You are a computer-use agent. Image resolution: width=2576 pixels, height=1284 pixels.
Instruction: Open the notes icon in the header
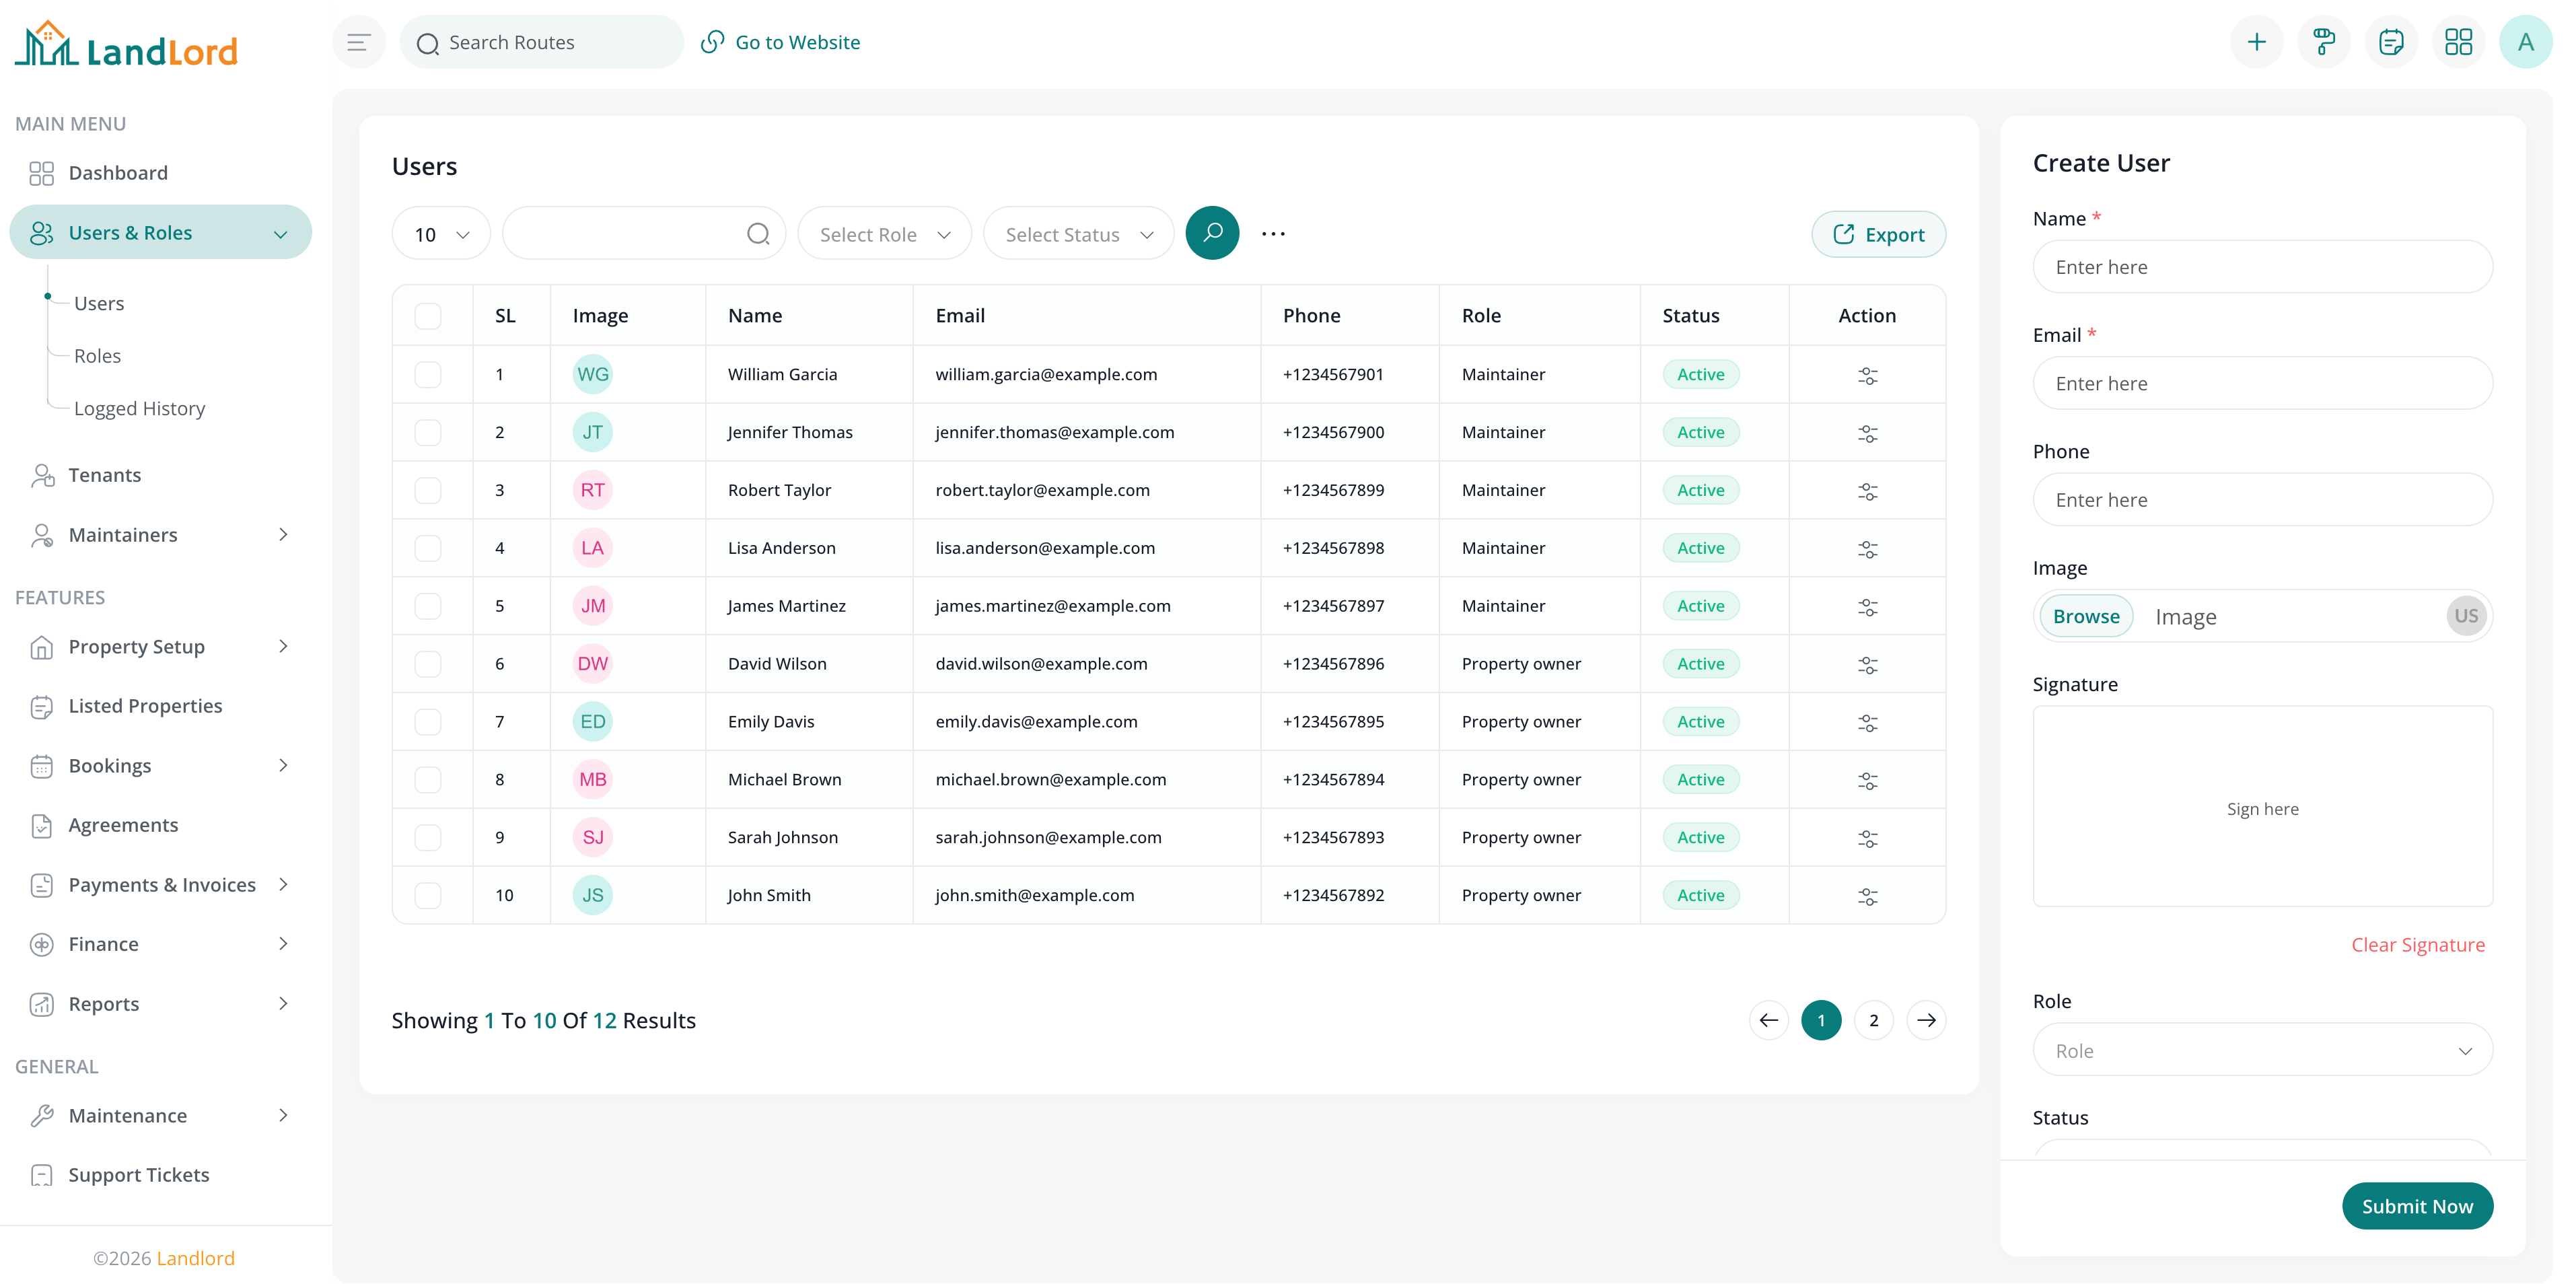tap(2392, 41)
